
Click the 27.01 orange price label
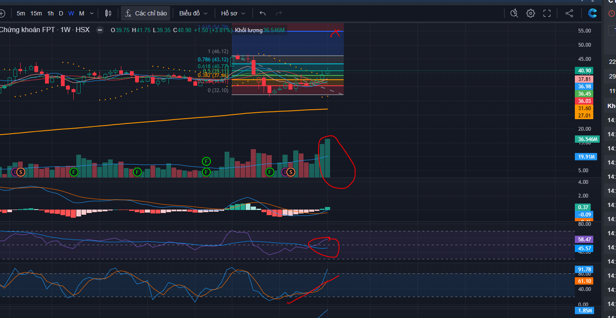583,115
